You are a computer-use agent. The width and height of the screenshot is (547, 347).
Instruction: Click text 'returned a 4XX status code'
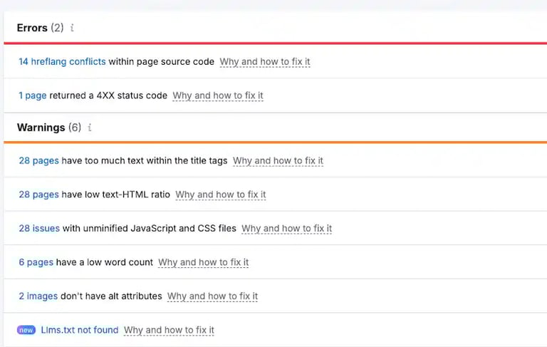(x=108, y=95)
